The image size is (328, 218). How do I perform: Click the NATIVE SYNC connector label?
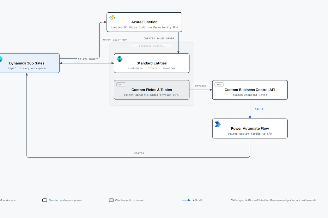(x=87, y=59)
